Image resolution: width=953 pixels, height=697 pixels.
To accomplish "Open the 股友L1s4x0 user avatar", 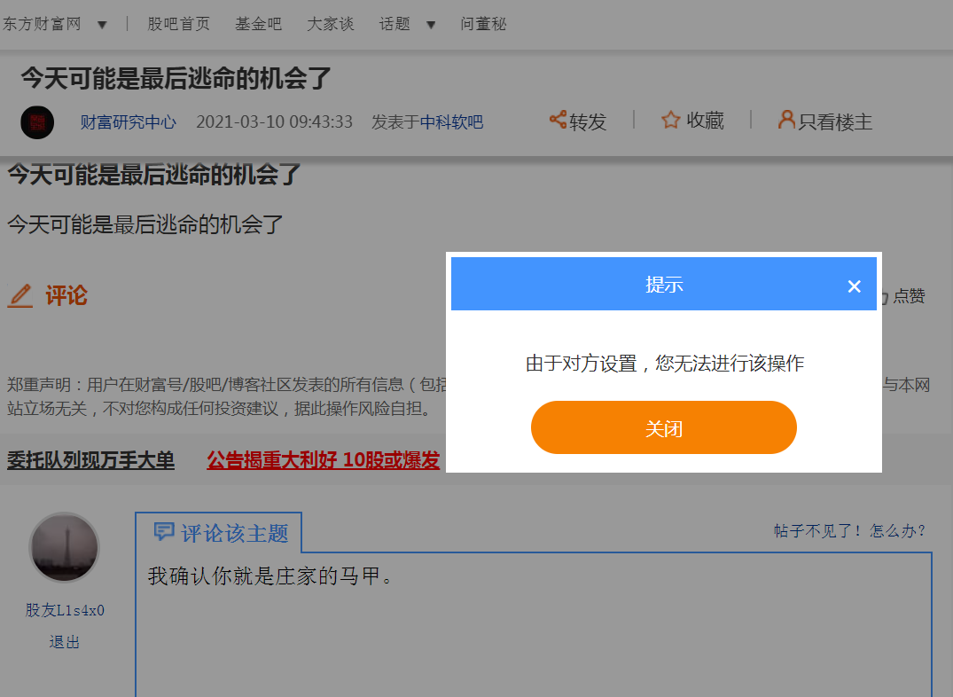I will point(64,547).
